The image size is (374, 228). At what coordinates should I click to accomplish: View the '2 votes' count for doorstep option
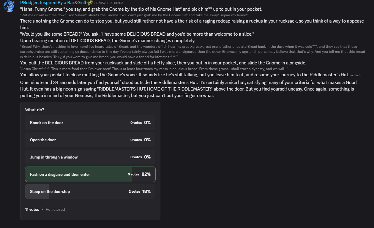[x=134, y=191]
